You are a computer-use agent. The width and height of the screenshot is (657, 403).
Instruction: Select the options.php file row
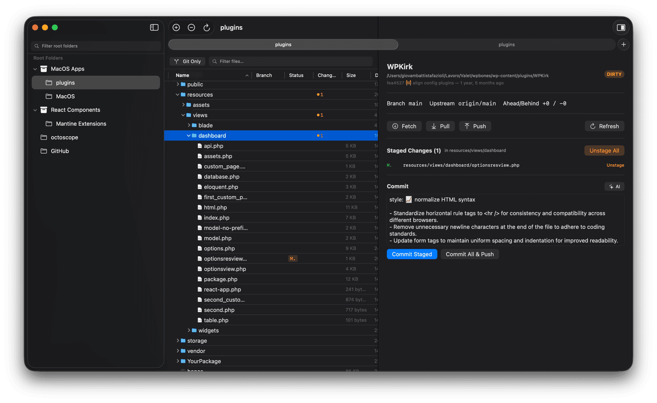click(x=271, y=248)
